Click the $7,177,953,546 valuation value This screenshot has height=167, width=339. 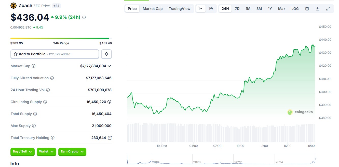(99, 78)
